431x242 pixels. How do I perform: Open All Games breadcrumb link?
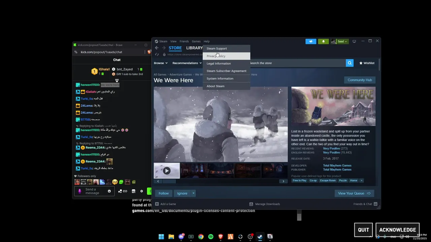(x=160, y=75)
